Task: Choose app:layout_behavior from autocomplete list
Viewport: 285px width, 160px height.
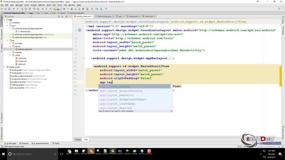Action: 135,95
